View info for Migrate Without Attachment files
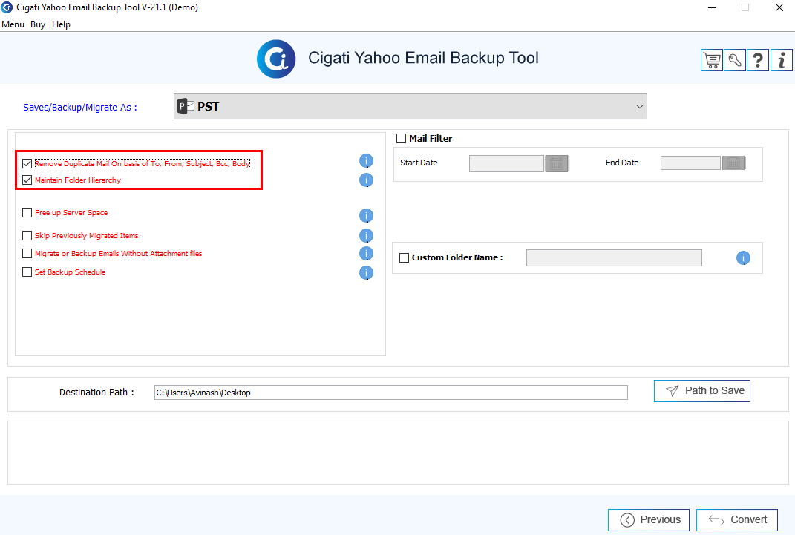Viewport: 795px width, 535px height. coord(366,253)
